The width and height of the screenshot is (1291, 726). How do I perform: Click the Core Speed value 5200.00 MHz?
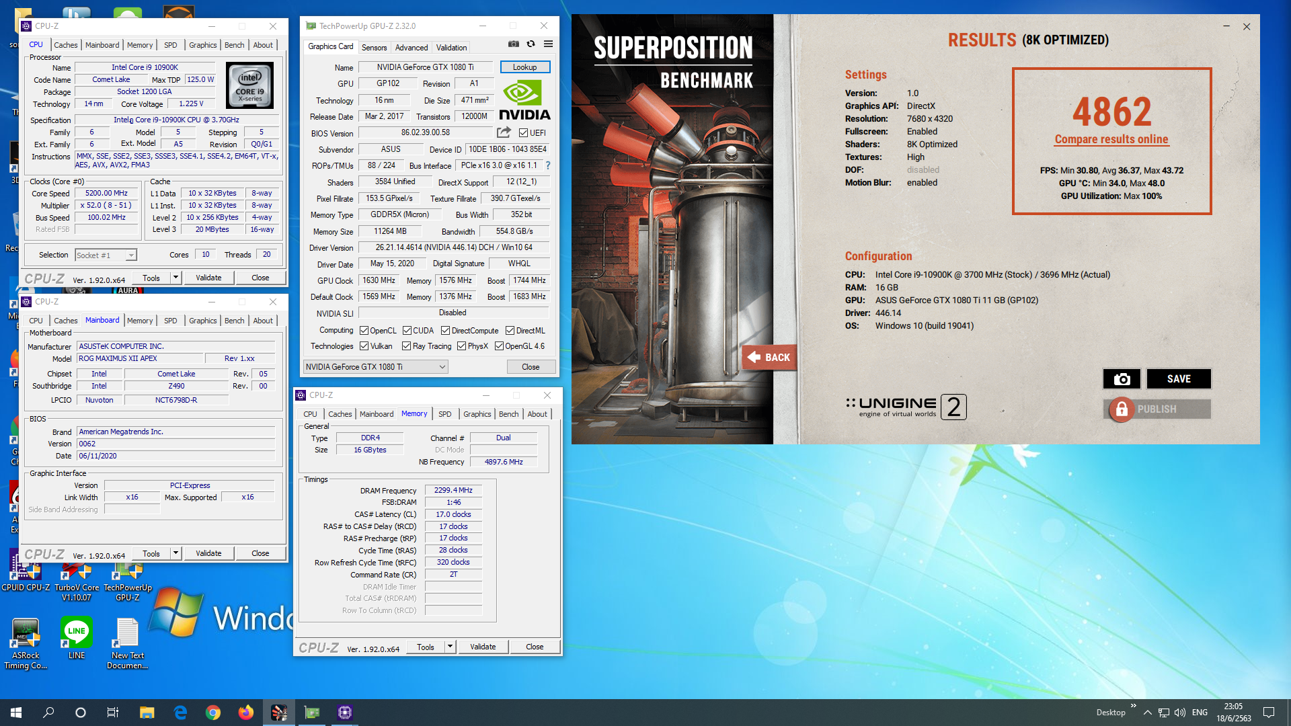106,193
